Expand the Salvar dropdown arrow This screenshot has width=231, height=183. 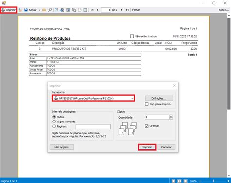coord(39,10)
